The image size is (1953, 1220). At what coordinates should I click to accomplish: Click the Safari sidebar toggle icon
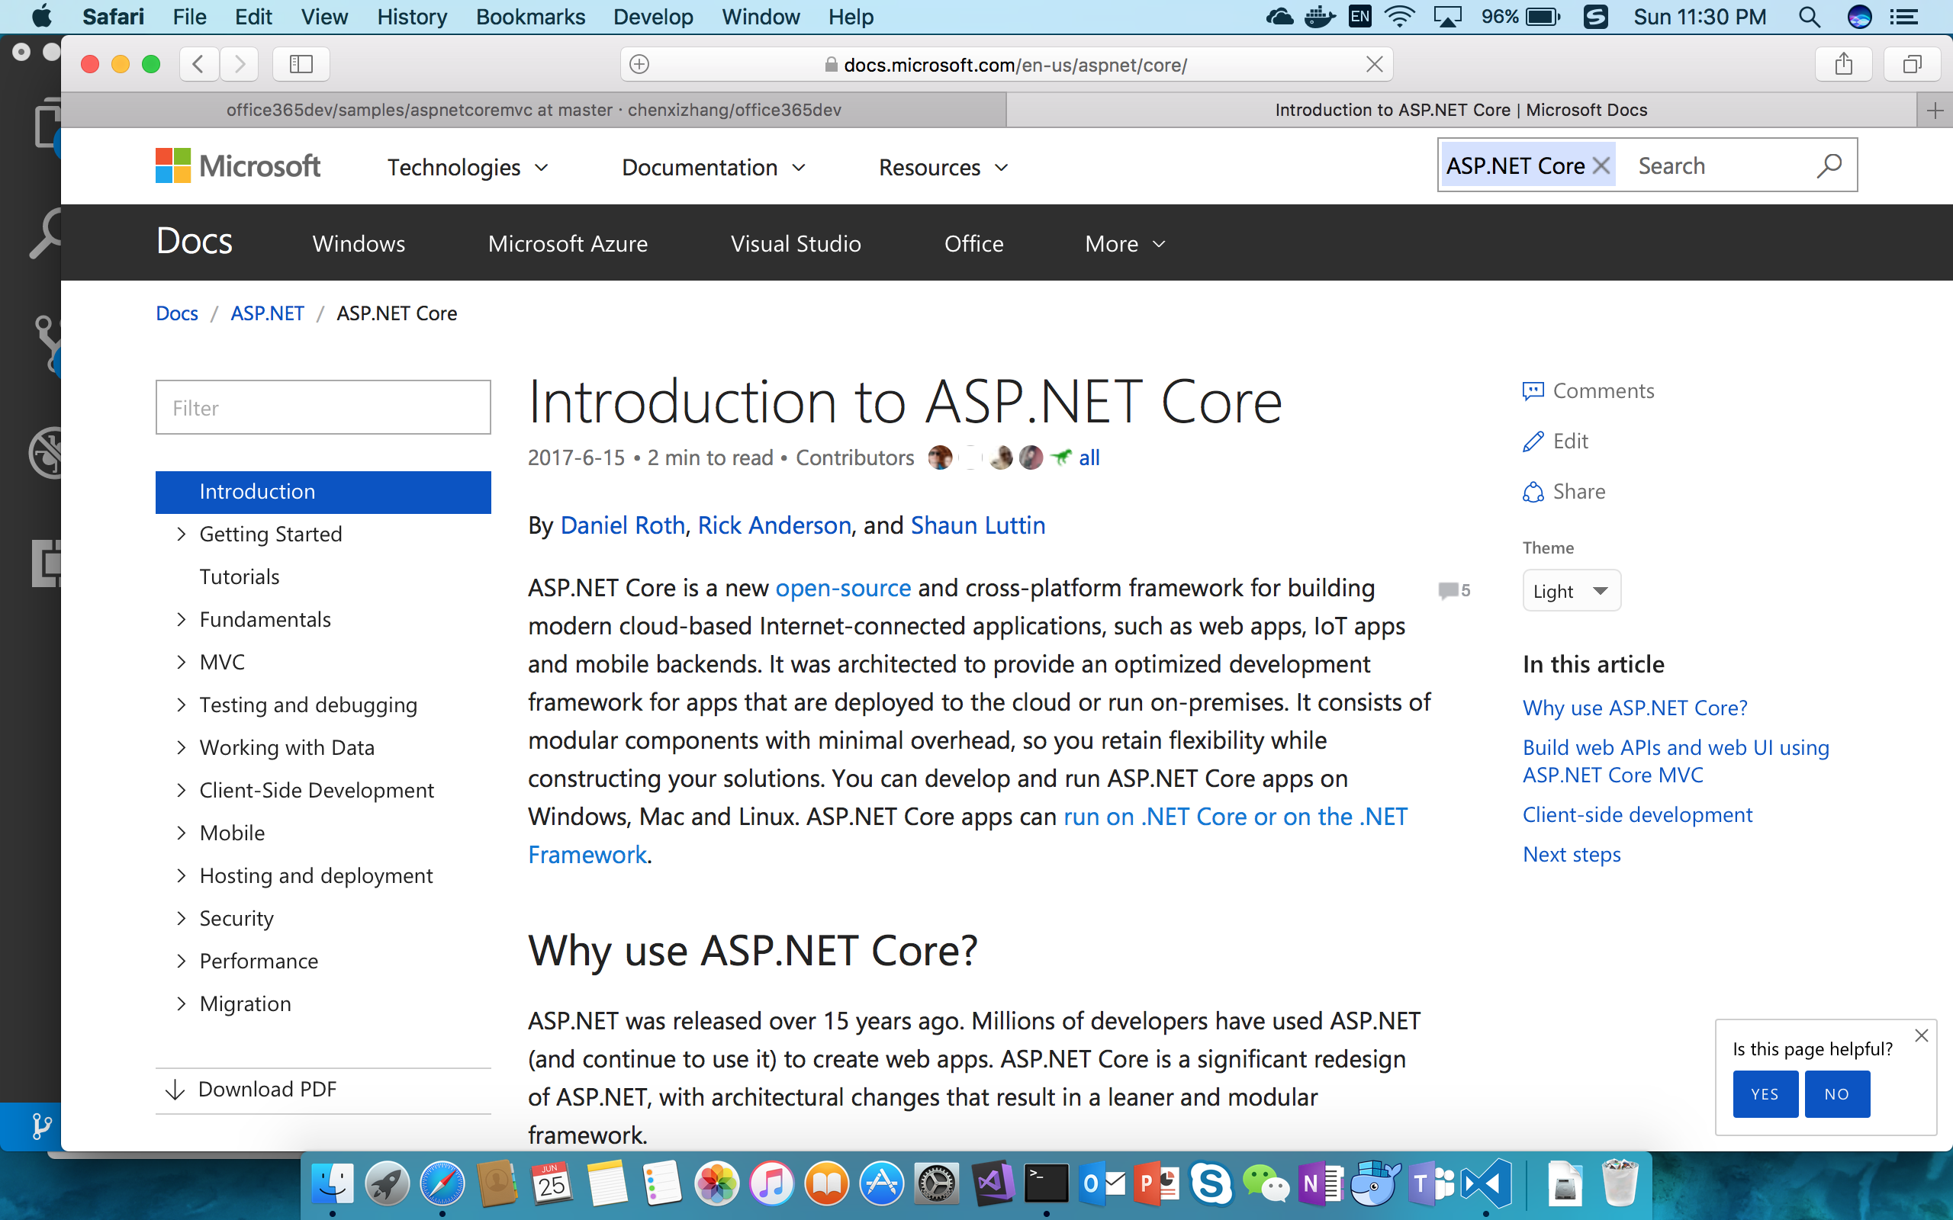(301, 64)
